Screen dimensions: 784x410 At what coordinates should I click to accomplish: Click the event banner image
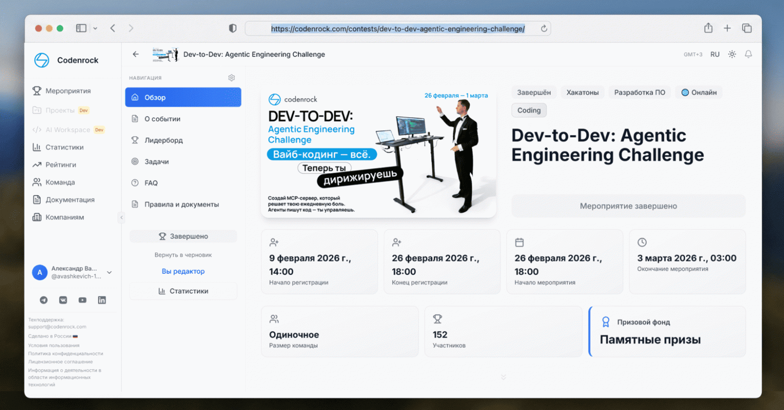coord(378,151)
